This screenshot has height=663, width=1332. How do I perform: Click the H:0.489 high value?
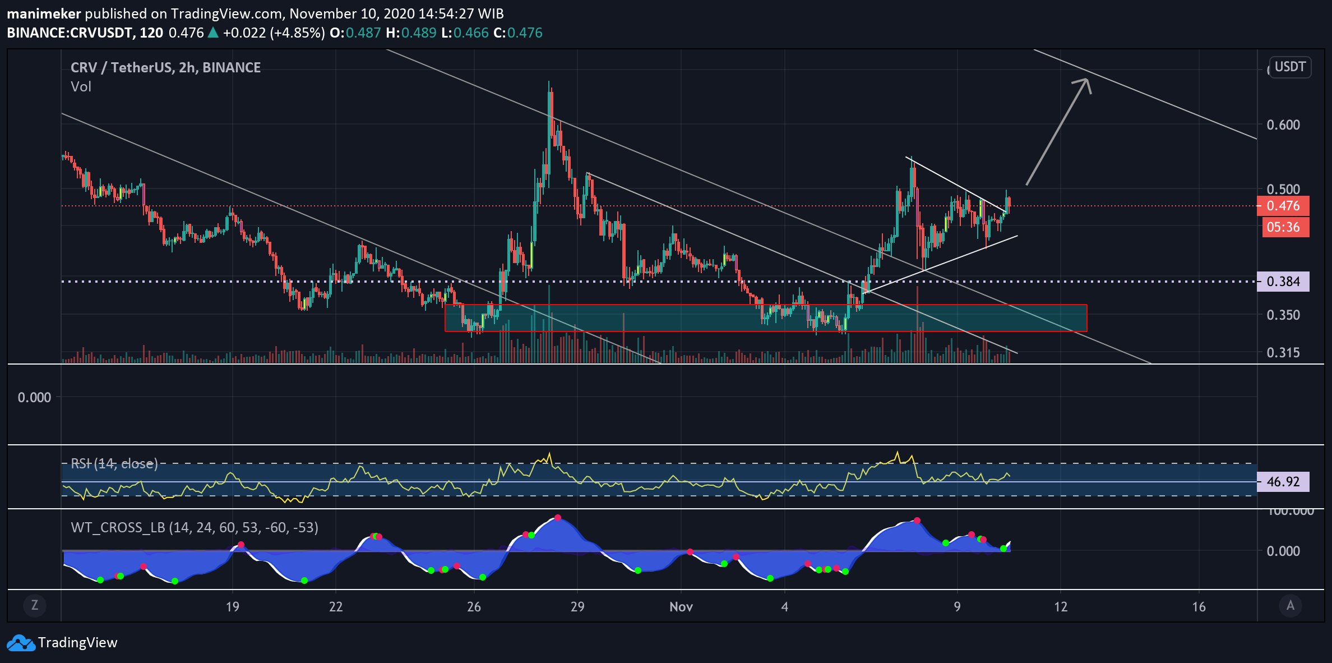pyautogui.click(x=411, y=33)
